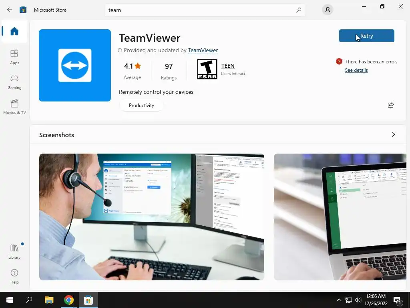Click the ESRB Teen rating badge
The height and width of the screenshot is (308, 410).
(x=207, y=69)
